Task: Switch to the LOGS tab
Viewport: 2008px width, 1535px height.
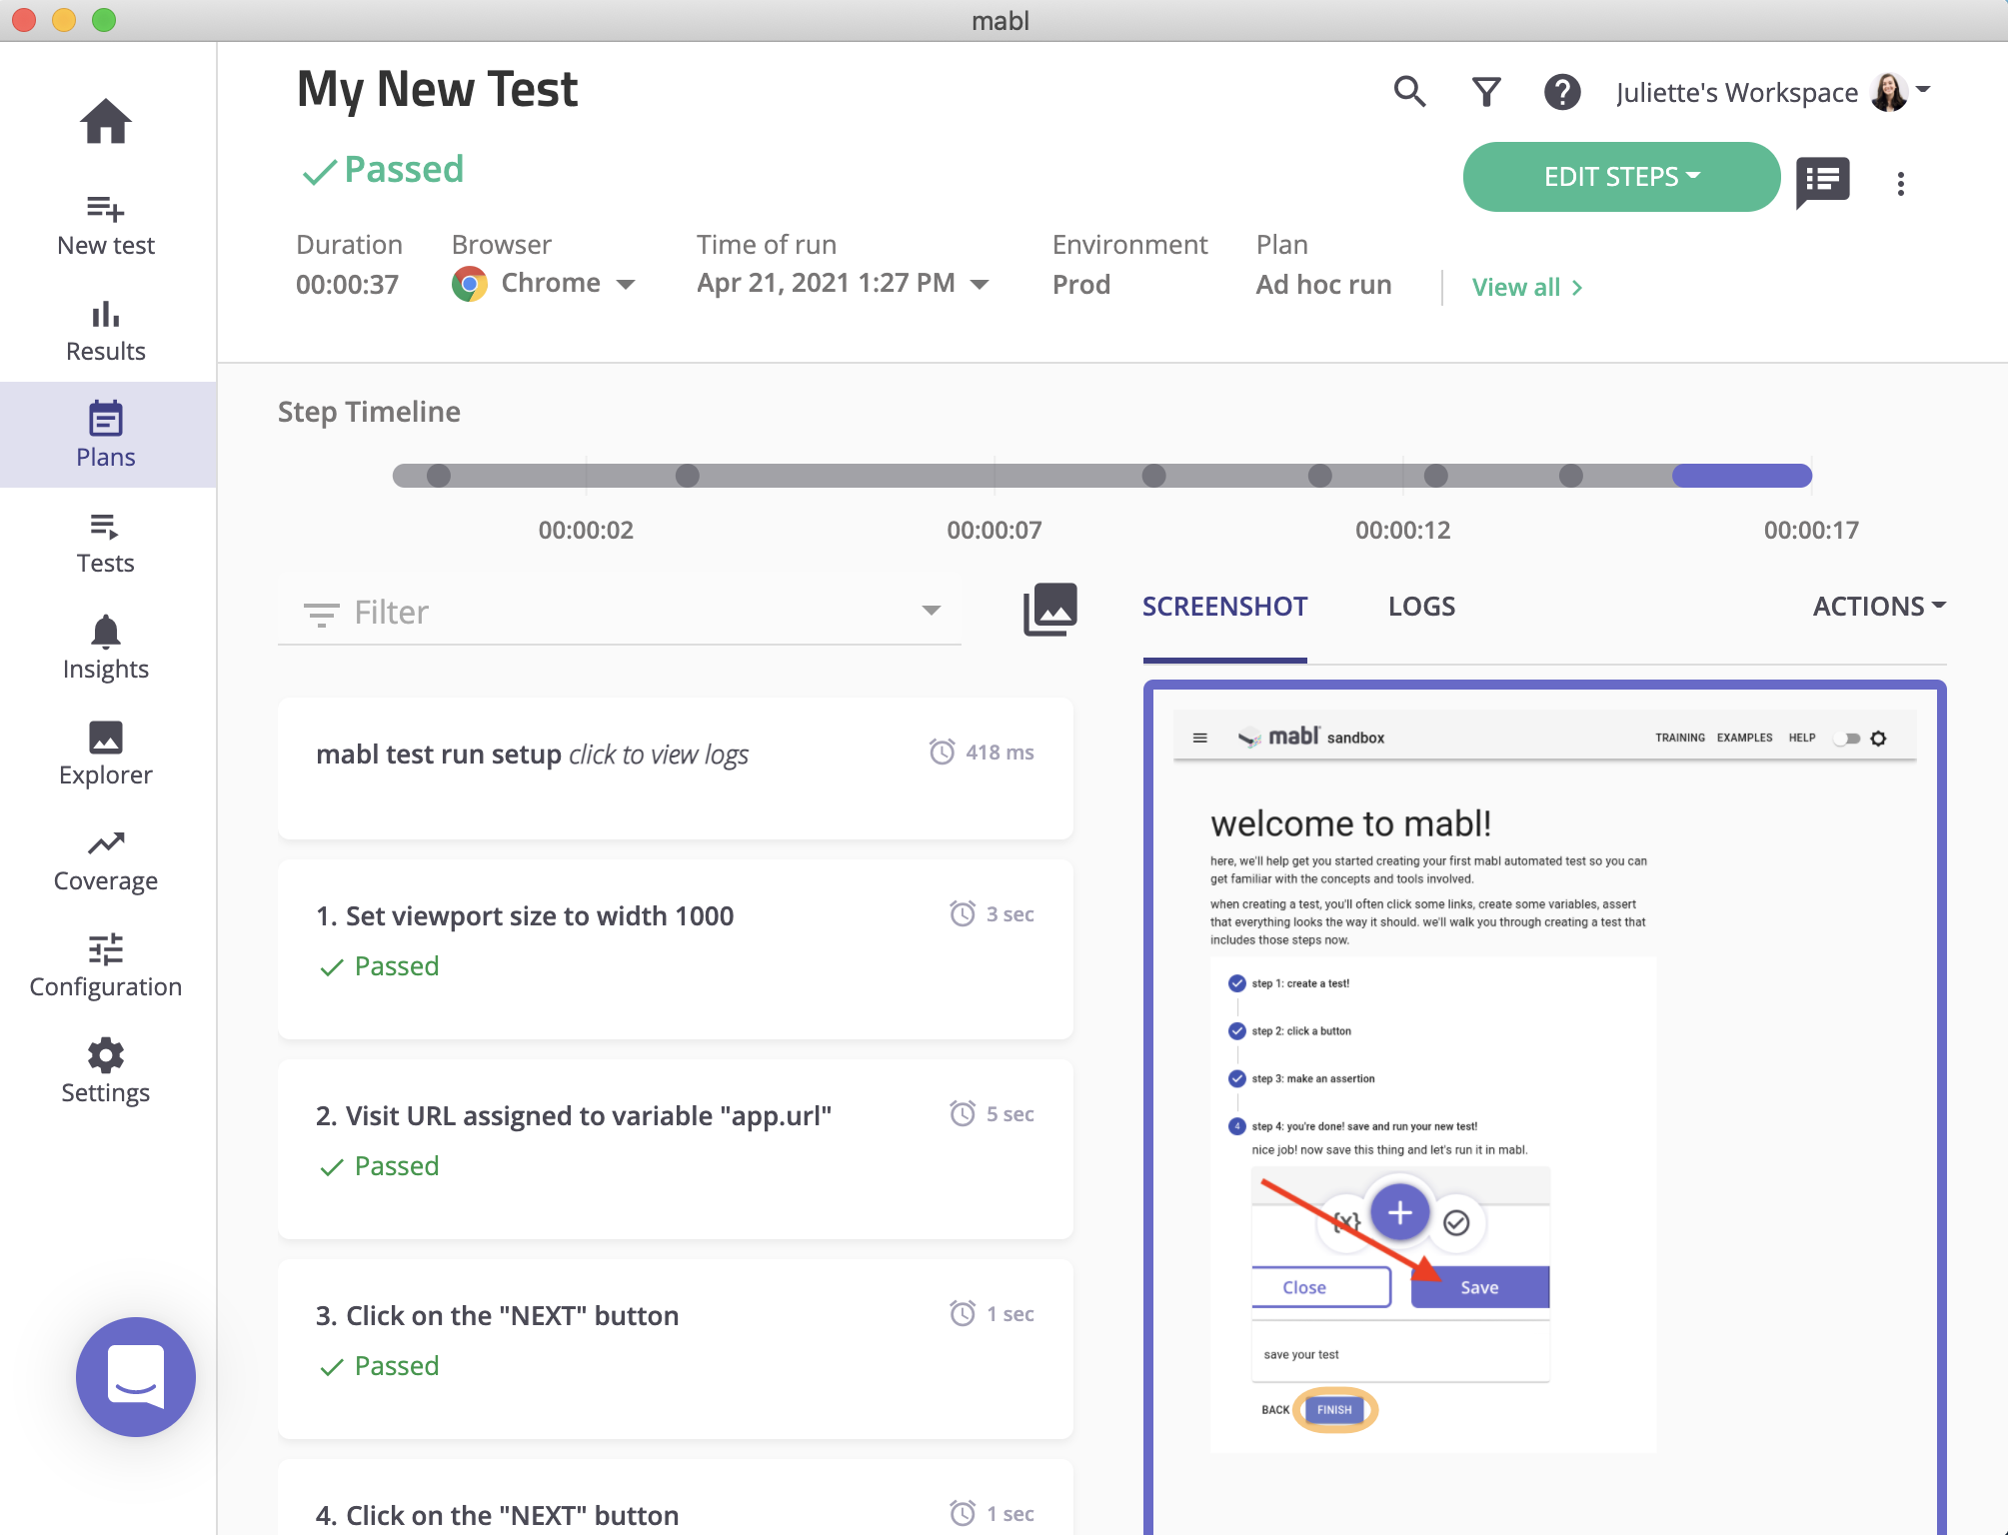Action: (x=1421, y=606)
